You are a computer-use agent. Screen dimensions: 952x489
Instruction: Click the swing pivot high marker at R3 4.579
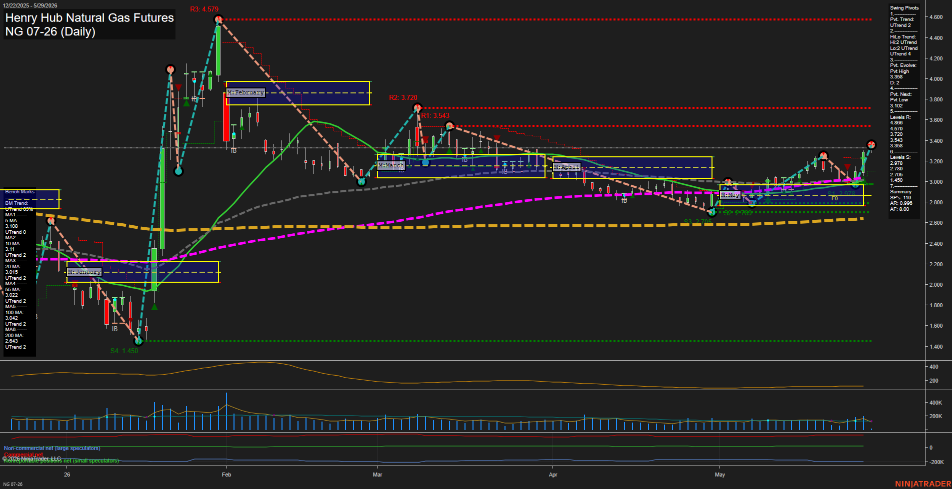(x=218, y=19)
